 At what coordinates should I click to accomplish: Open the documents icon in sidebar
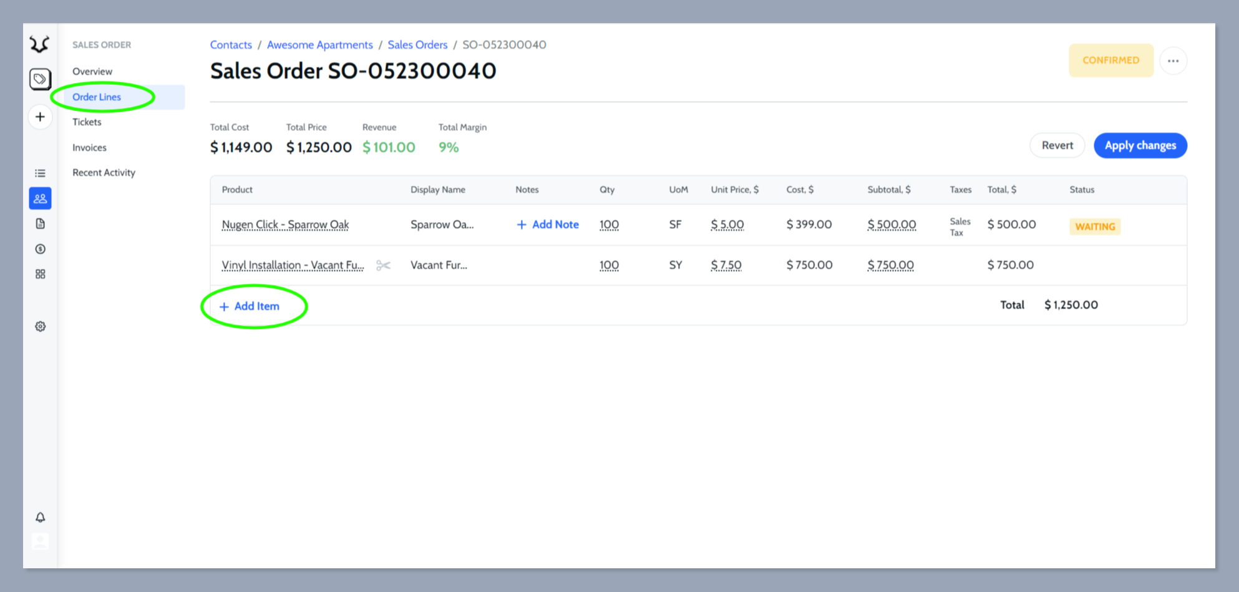click(40, 224)
